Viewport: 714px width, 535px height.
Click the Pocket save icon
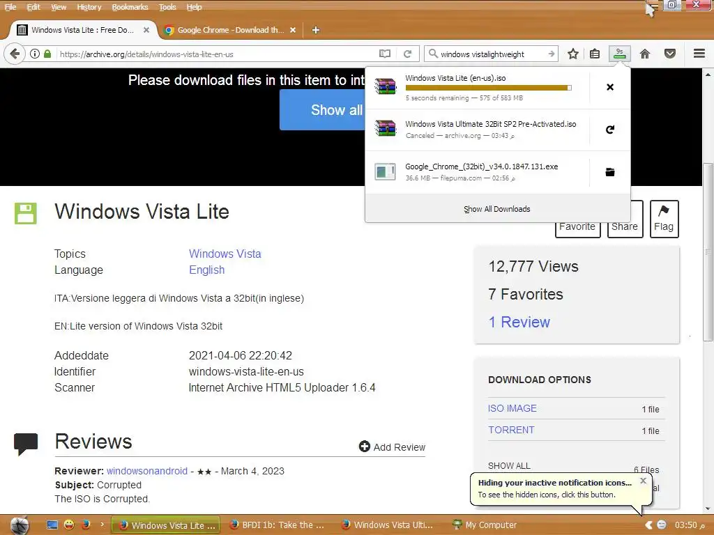[670, 54]
